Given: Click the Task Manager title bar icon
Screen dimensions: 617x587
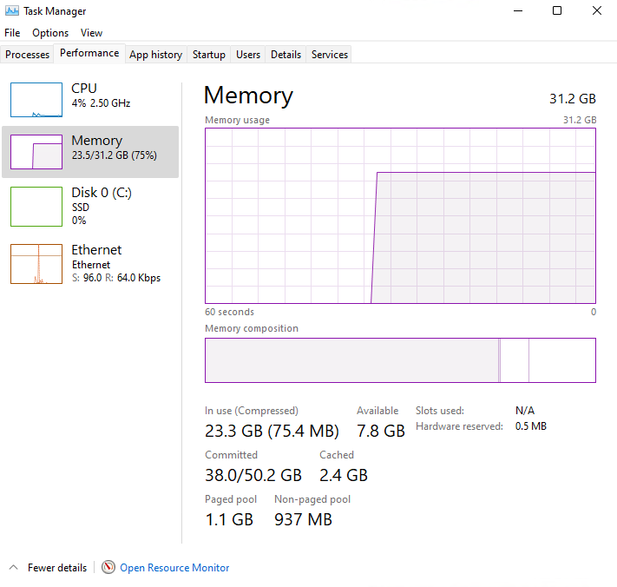Looking at the screenshot, I should point(11,11).
